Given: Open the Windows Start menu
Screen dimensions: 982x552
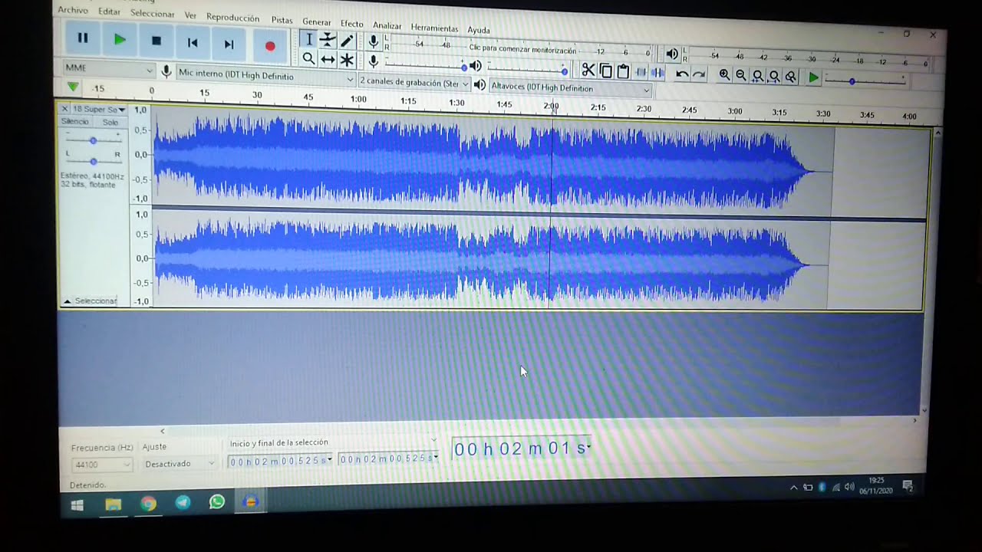Looking at the screenshot, I should click(x=77, y=504).
